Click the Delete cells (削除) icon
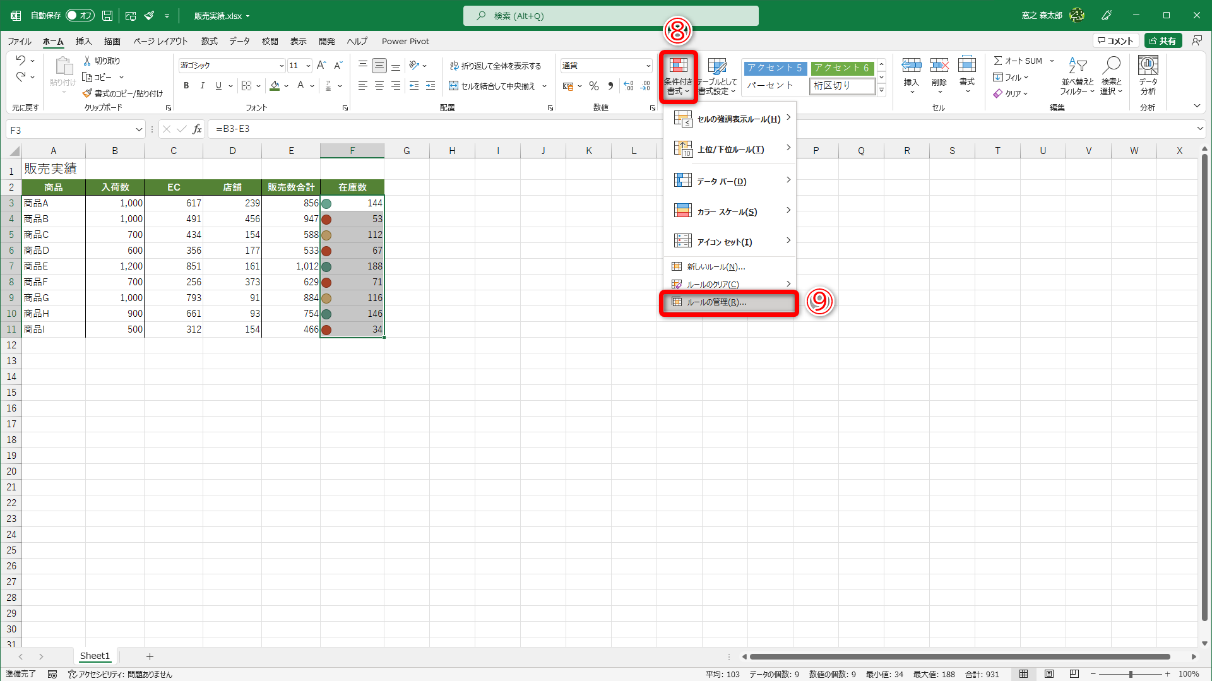 click(939, 66)
